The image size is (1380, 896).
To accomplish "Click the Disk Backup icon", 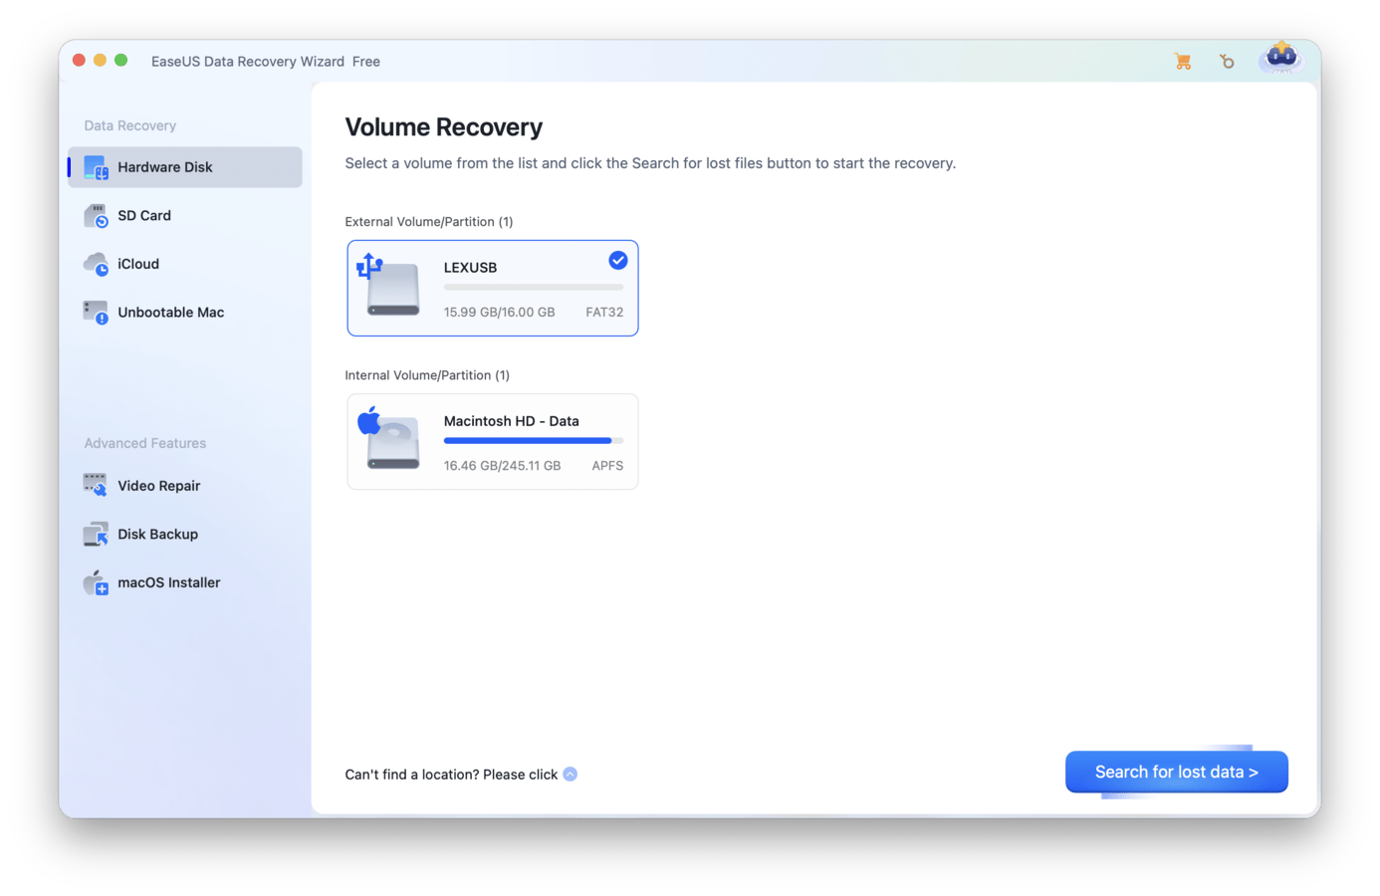I will 96,535.
